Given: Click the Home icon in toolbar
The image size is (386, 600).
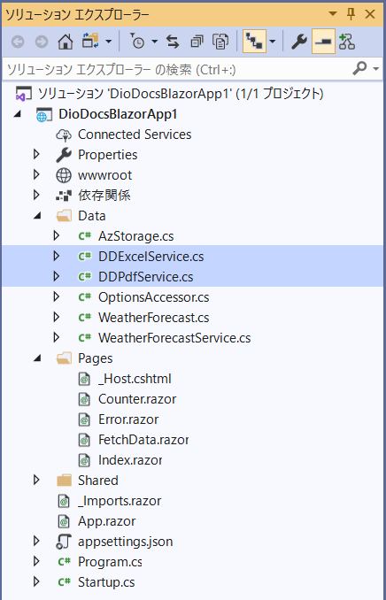Looking at the screenshot, I should click(66, 42).
